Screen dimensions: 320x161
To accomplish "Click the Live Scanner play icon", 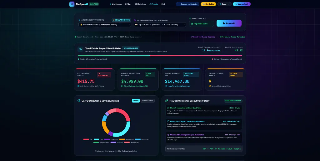I will [111, 4].
